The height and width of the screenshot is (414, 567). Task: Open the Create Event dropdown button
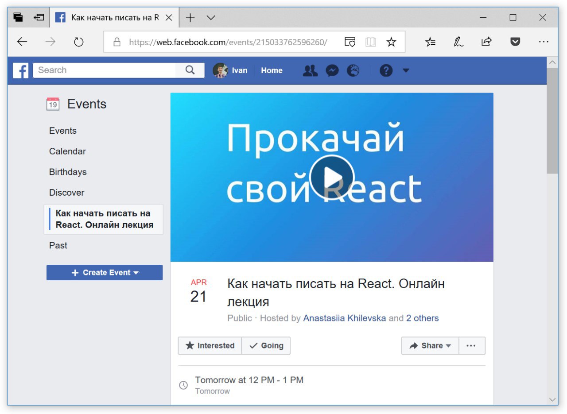[x=105, y=273]
